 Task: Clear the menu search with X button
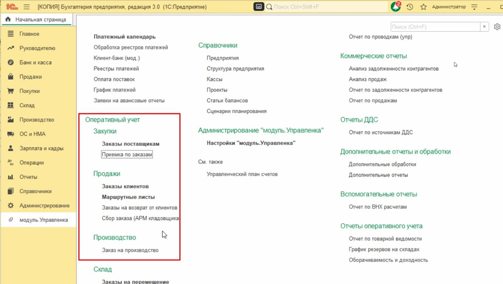tap(484, 27)
